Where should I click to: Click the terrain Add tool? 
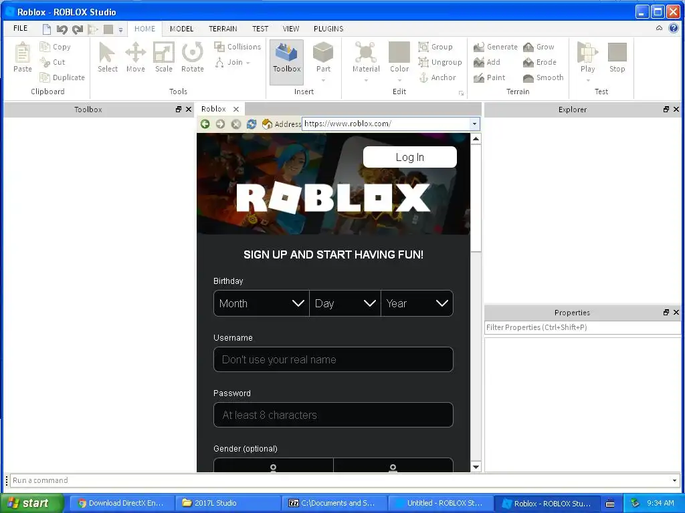pos(487,62)
